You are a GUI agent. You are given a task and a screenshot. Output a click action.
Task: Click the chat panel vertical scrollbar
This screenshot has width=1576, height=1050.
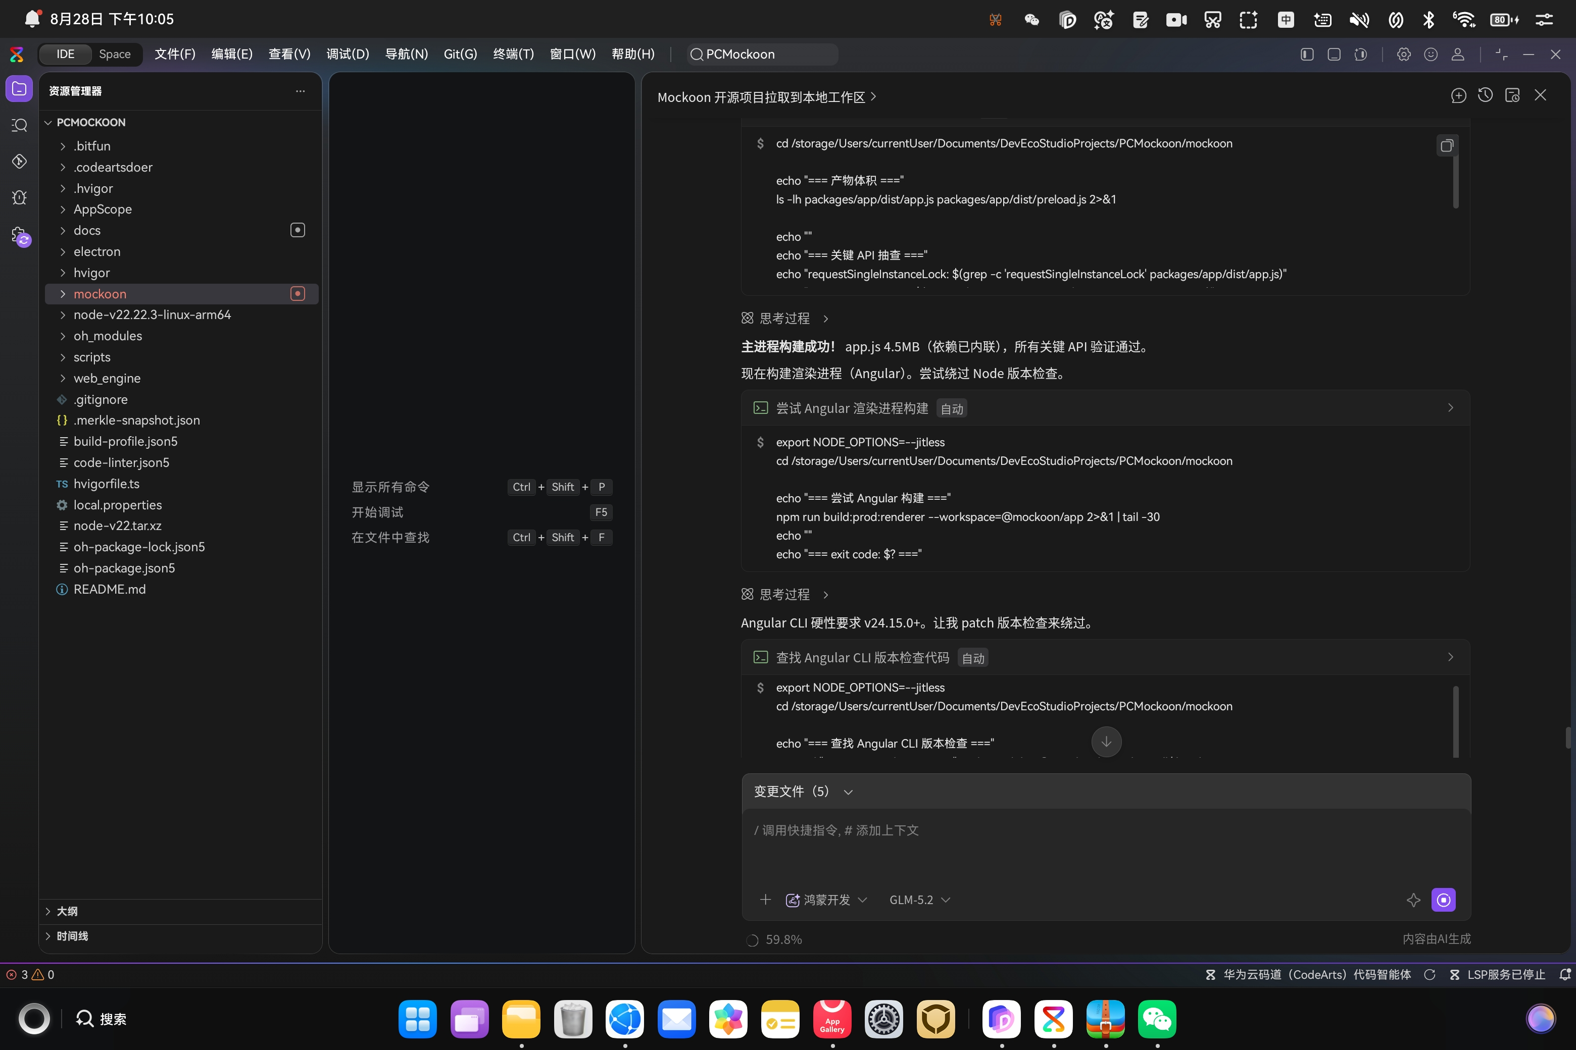coord(1568,738)
